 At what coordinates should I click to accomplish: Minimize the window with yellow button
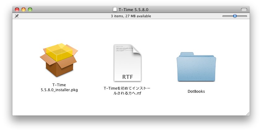(x=24, y=10)
